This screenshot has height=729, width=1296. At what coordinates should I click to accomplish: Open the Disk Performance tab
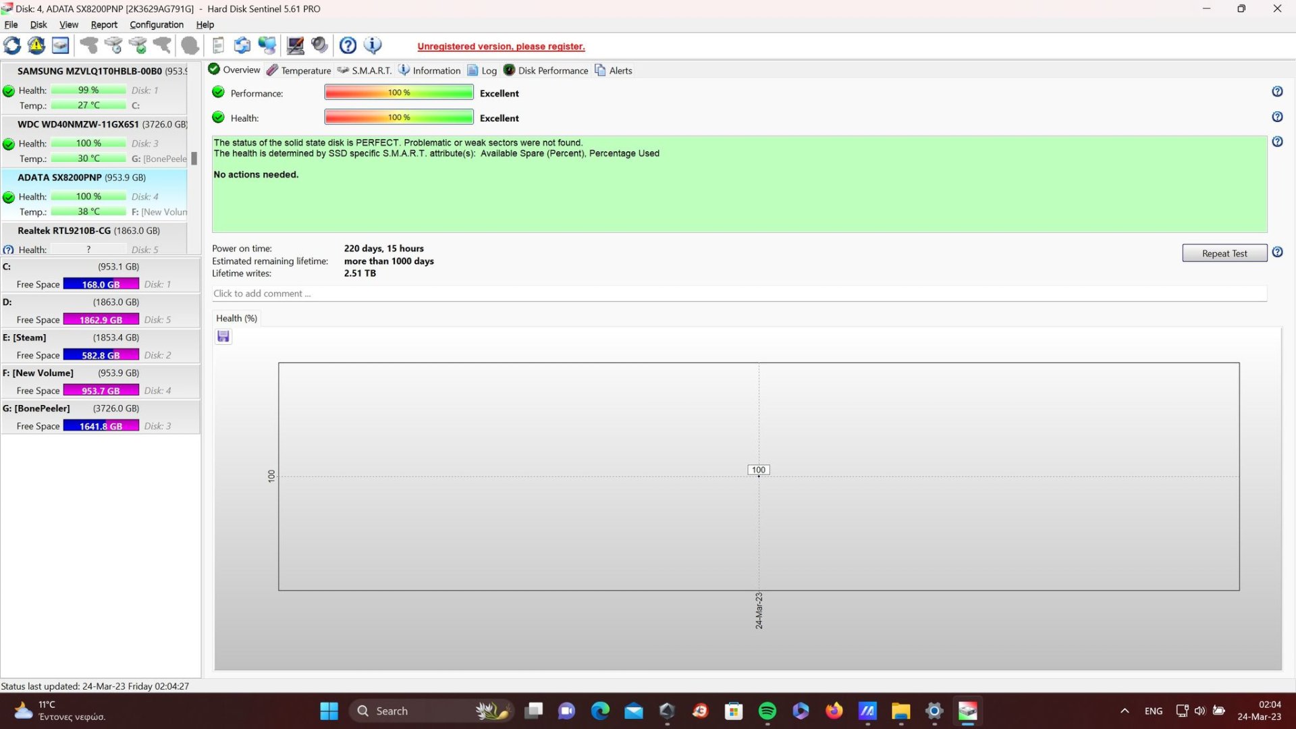click(x=546, y=70)
